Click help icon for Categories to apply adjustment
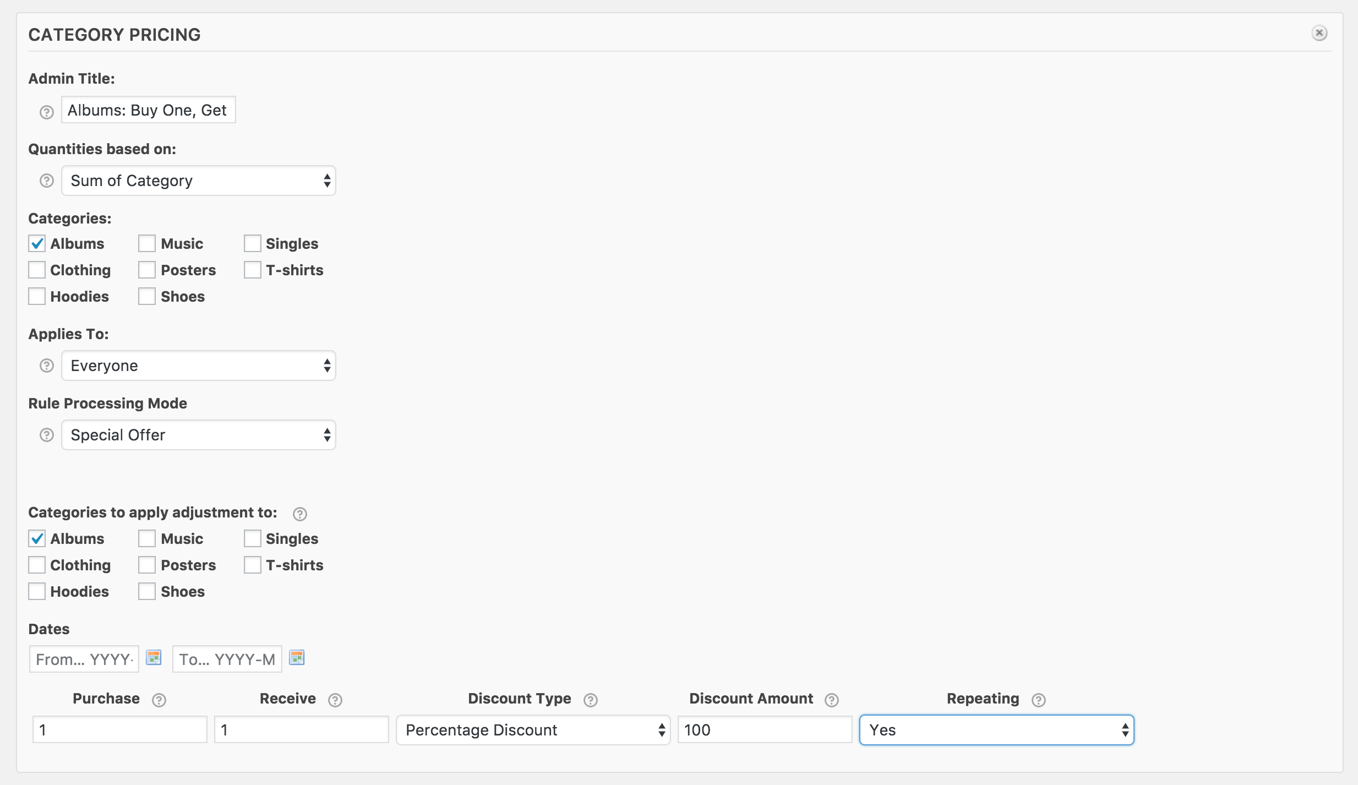 pos(300,514)
